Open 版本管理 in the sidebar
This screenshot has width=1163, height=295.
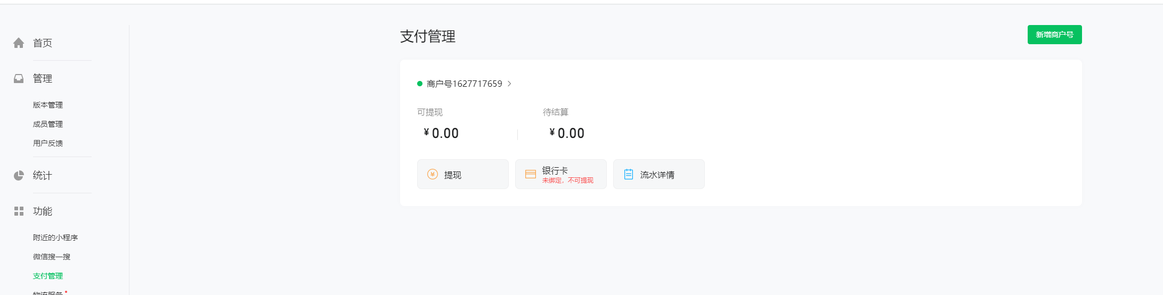pyautogui.click(x=48, y=105)
